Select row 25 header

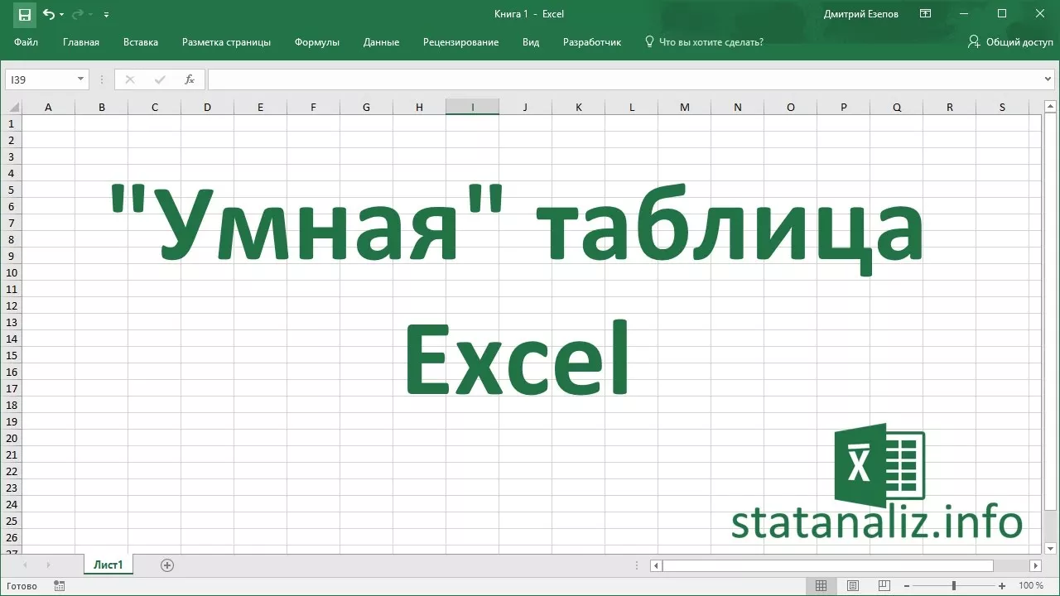point(12,521)
